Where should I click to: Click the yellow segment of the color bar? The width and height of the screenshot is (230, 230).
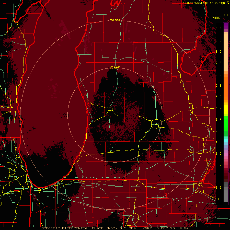pos(226,109)
